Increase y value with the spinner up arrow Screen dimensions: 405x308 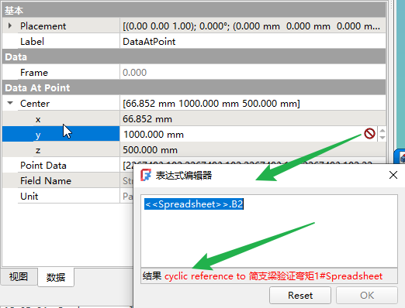pos(382,131)
